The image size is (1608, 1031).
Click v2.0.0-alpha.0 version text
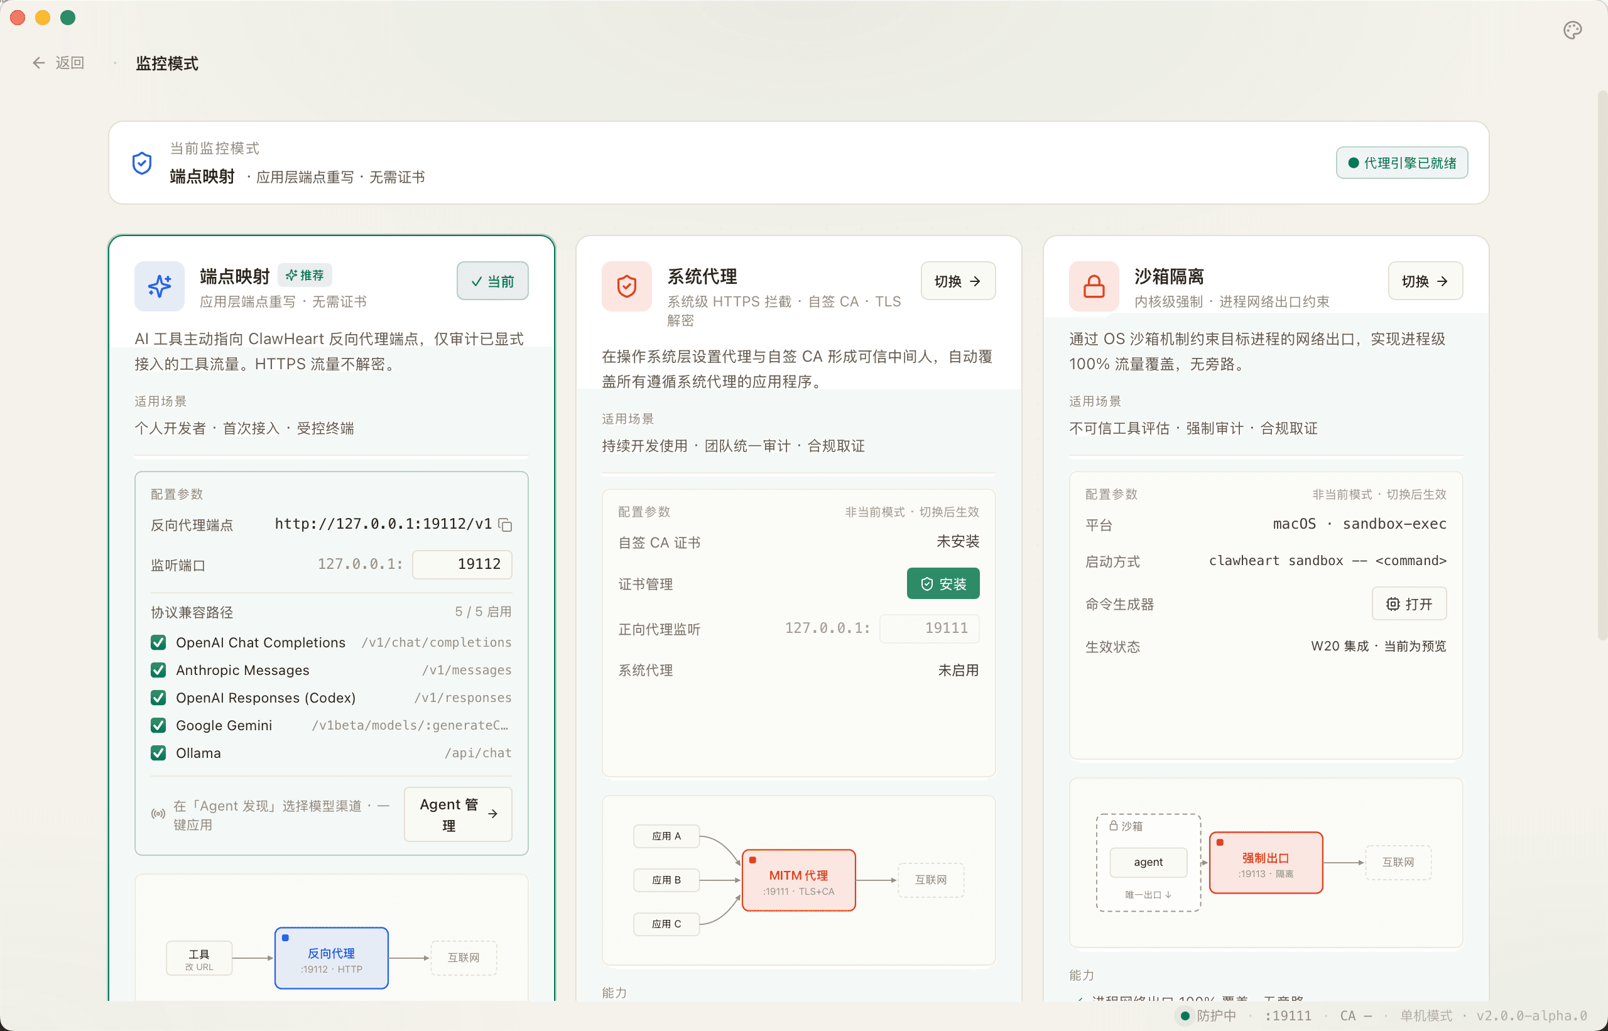(x=1531, y=1015)
